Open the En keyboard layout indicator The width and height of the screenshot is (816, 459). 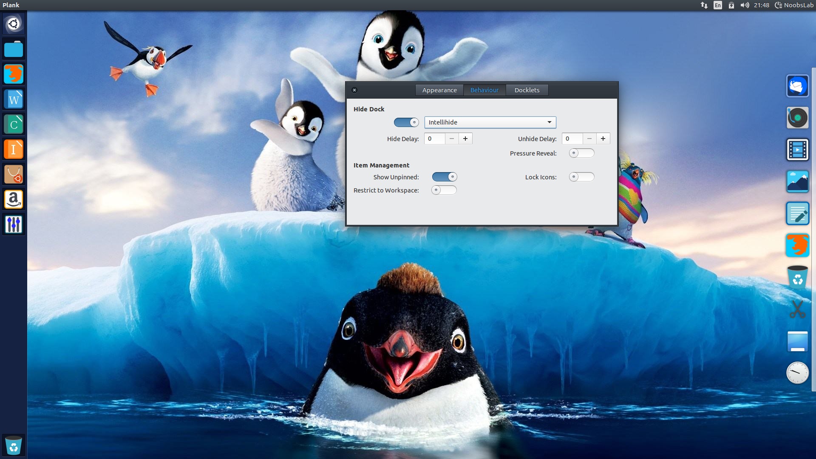(x=718, y=5)
